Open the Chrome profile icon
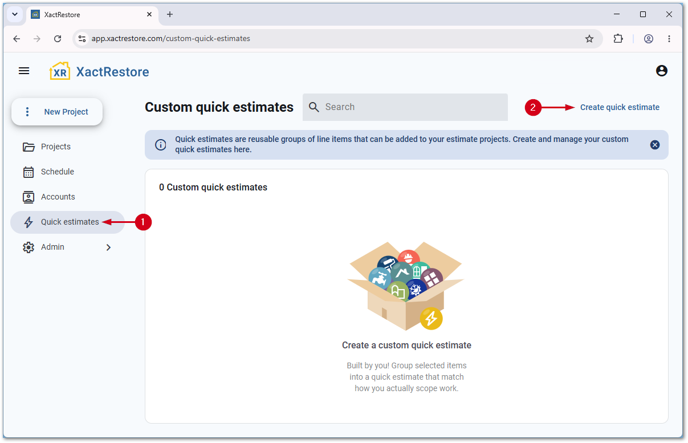The image size is (688, 443). (649, 39)
